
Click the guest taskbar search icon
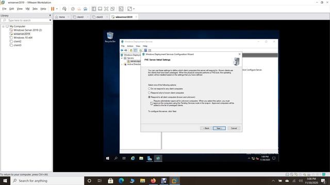tap(115, 158)
